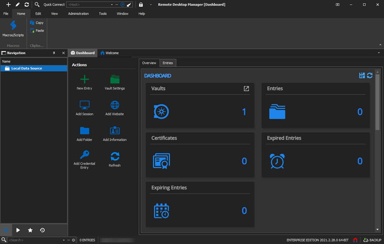Open the Help ribbon tab
384x244 pixels.
142,14
